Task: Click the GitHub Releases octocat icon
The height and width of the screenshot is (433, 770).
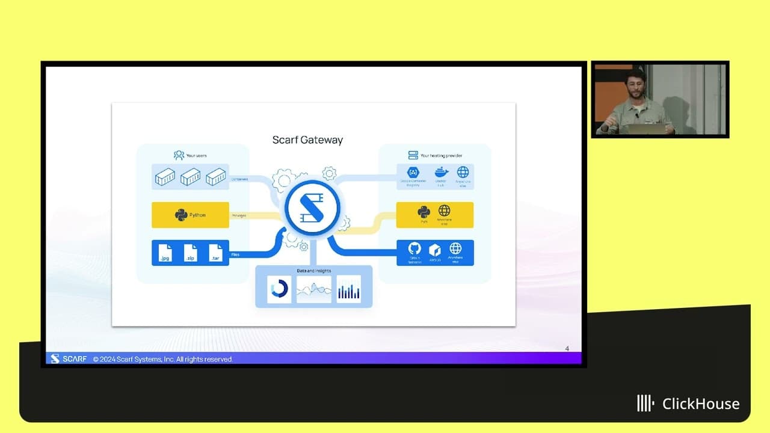Action: 414,249
